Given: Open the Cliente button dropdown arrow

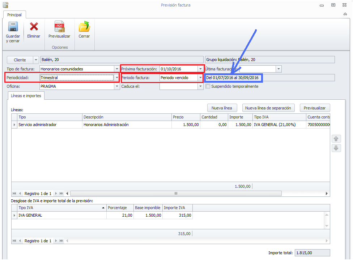Looking at the screenshot, I should click(36, 60).
